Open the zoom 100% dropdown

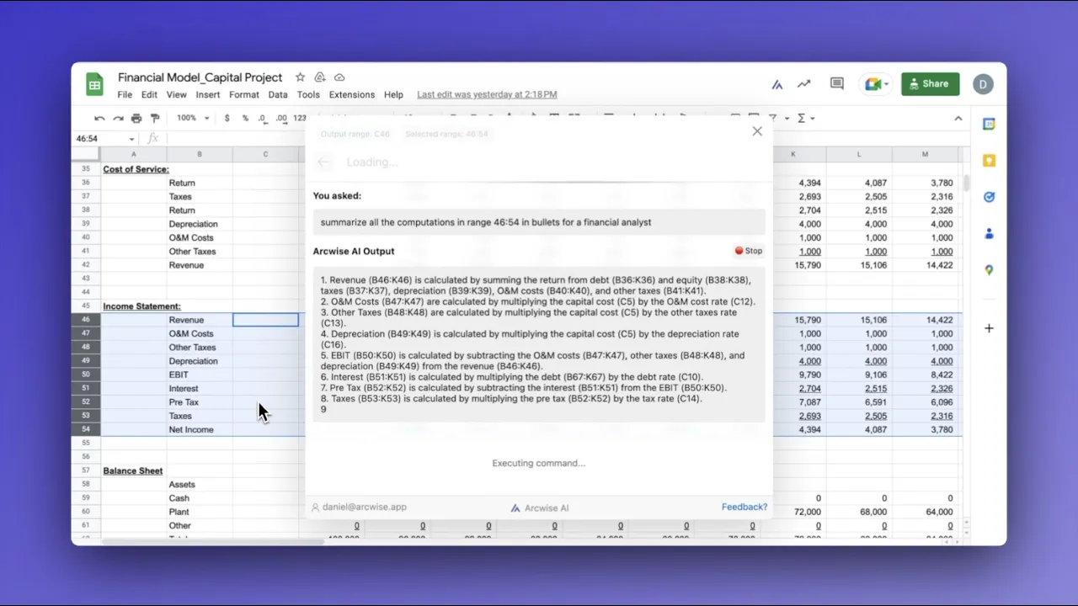point(191,118)
